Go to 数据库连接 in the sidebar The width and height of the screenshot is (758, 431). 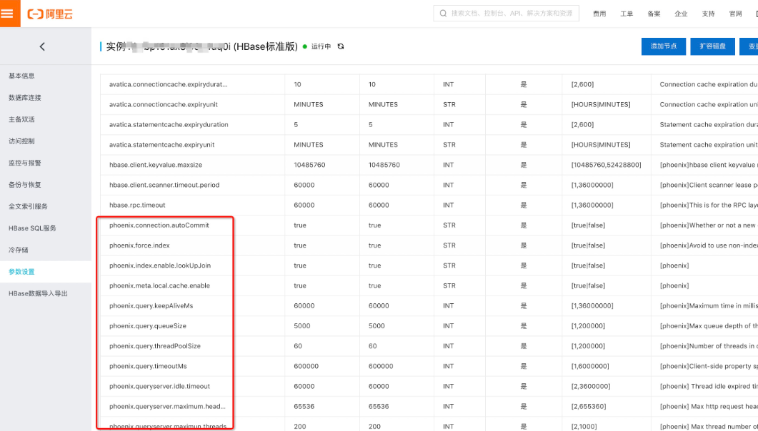coord(25,98)
